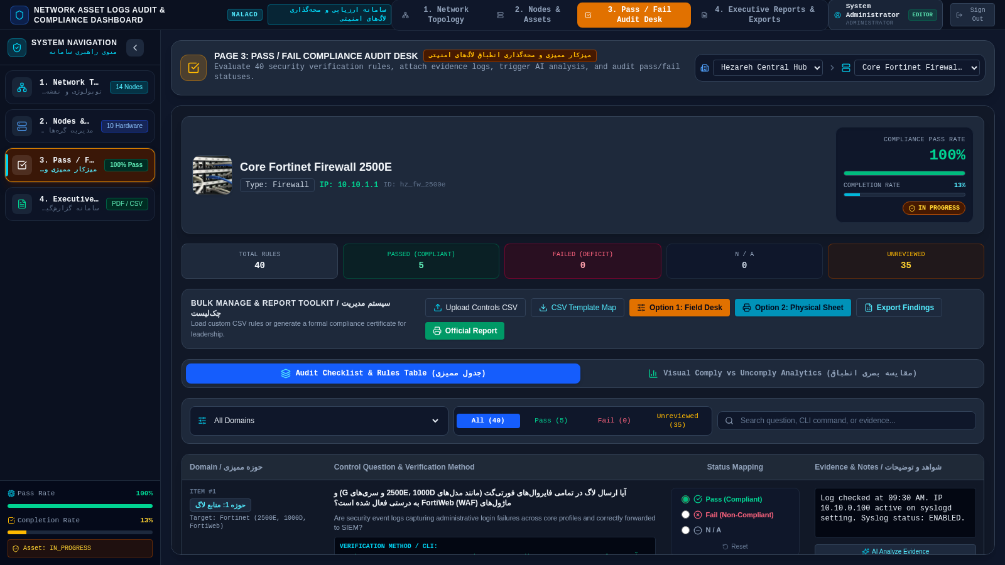1005x565 pixels.
Task: Click the Upload Controls CSV button
Action: [475, 308]
